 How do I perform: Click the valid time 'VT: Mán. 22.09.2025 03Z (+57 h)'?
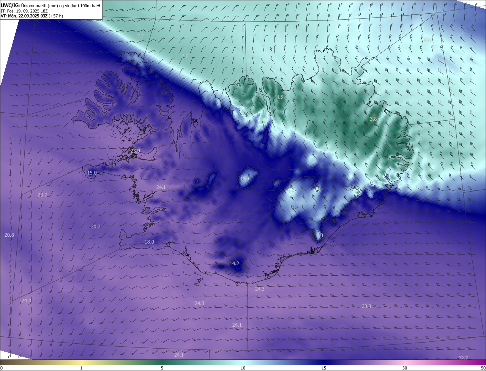tap(32, 16)
